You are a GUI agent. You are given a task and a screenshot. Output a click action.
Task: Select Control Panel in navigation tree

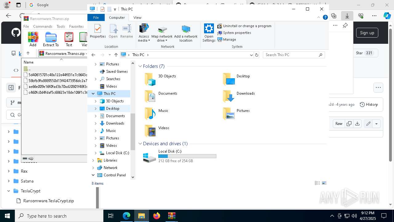pyautogui.click(x=115, y=175)
